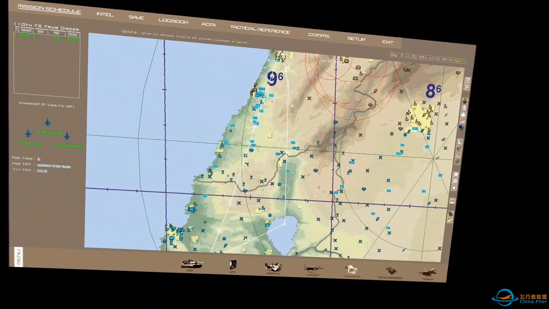Image resolution: width=549 pixels, height=309 pixels.
Task: Click the Takeoff jet icon
Action: point(428,272)
